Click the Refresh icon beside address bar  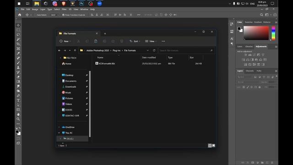(154, 50)
